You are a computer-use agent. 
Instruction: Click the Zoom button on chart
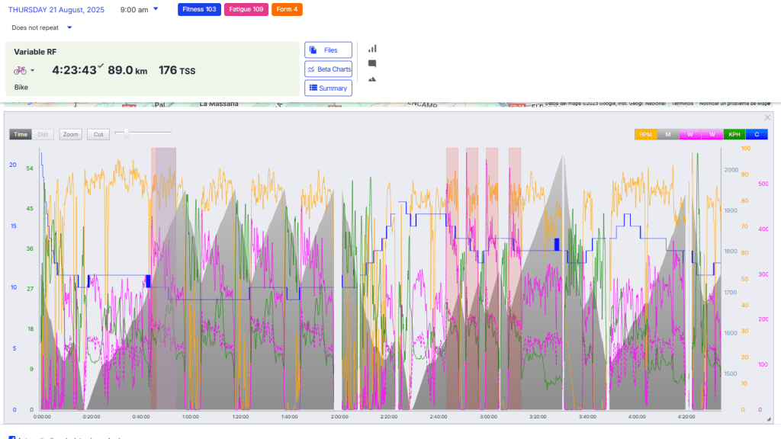click(x=71, y=134)
